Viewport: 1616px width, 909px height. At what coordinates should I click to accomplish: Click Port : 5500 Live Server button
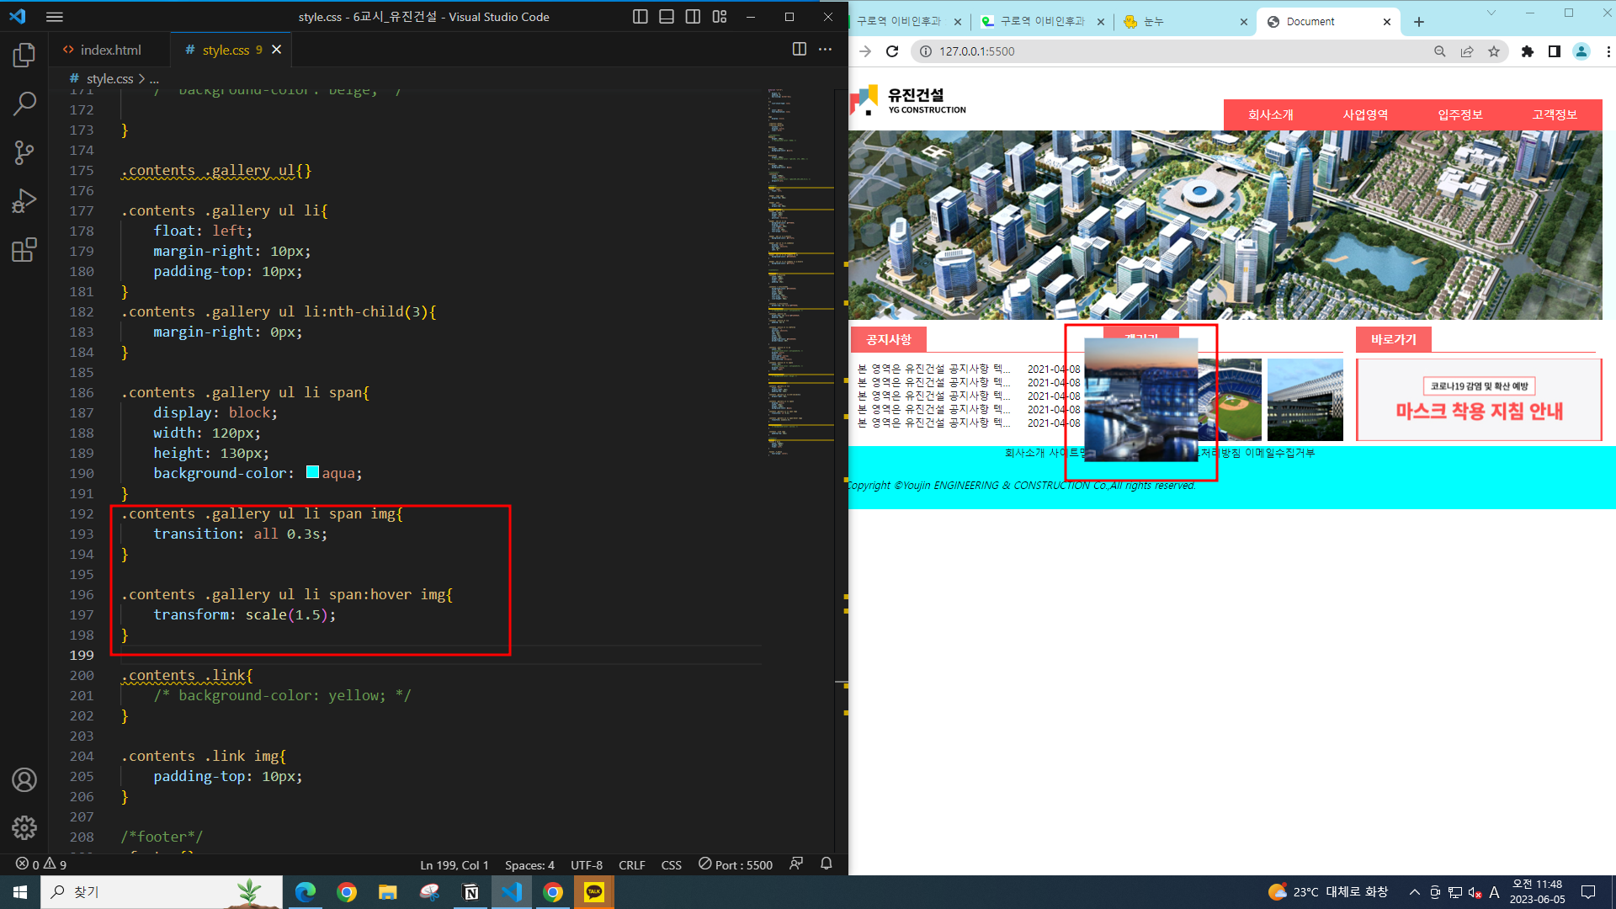(736, 864)
